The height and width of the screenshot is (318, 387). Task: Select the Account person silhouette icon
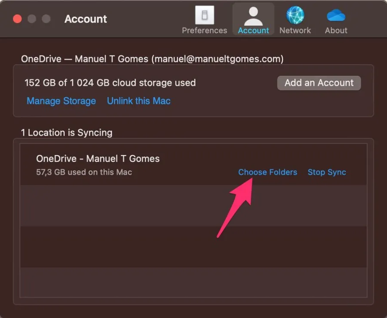pyautogui.click(x=253, y=15)
